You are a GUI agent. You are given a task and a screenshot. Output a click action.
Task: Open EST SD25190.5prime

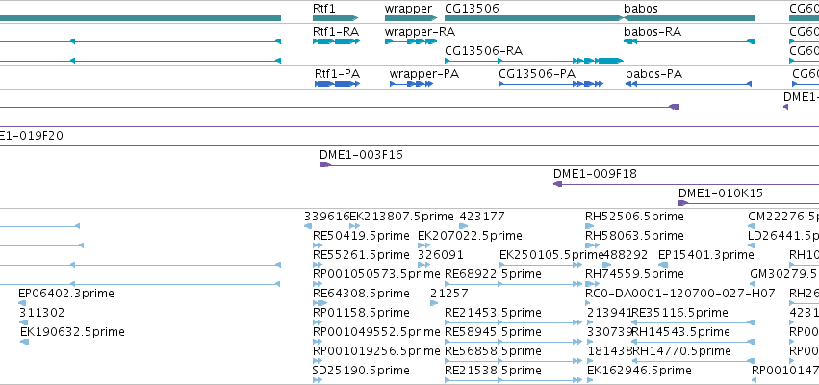(361, 371)
